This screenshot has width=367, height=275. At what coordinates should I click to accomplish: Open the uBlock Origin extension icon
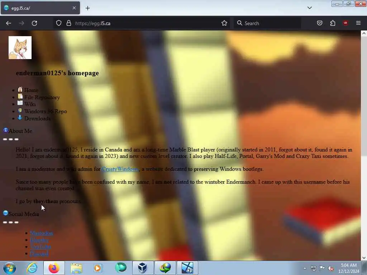345,23
